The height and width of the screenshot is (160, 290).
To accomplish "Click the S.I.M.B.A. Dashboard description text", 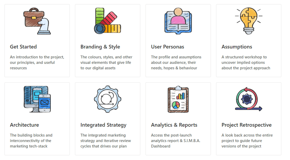I will click(x=176, y=140).
